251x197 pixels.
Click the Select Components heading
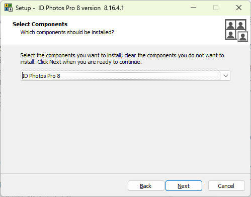40,24
